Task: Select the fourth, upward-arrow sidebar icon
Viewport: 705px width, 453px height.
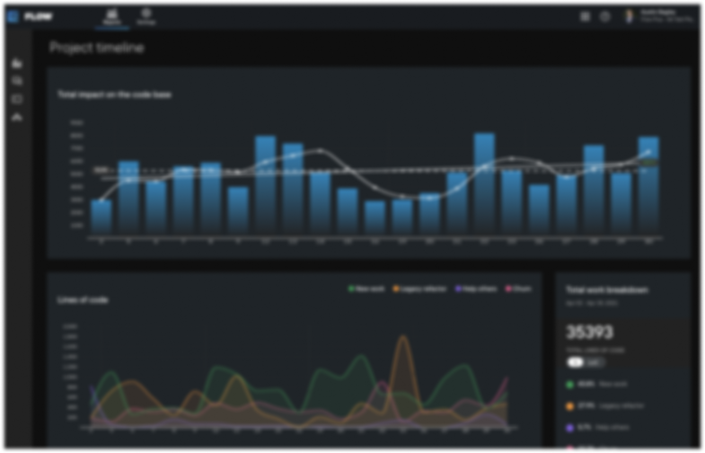Action: tap(17, 117)
